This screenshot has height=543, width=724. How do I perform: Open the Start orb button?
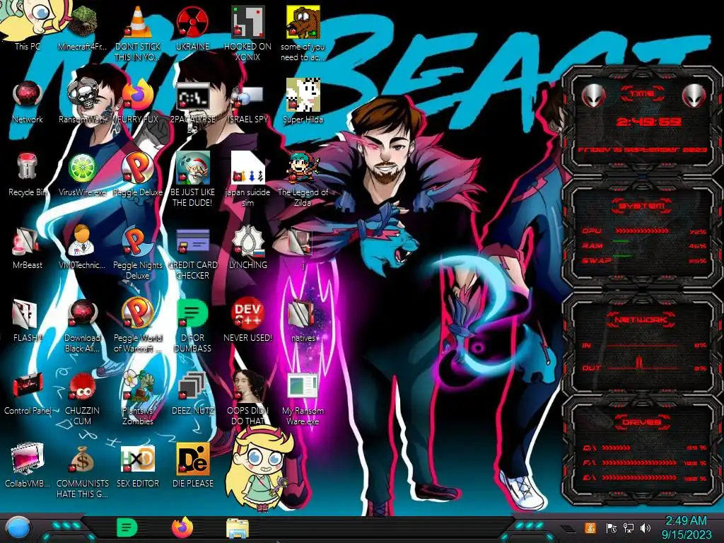(x=19, y=528)
